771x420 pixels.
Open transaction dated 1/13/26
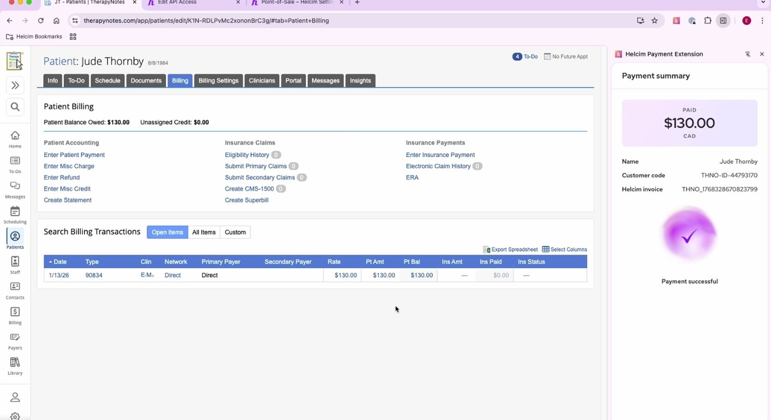click(x=59, y=275)
